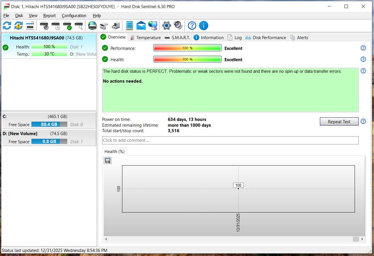
Task: Click the blue info circle toolbar icon
Action: point(203,26)
